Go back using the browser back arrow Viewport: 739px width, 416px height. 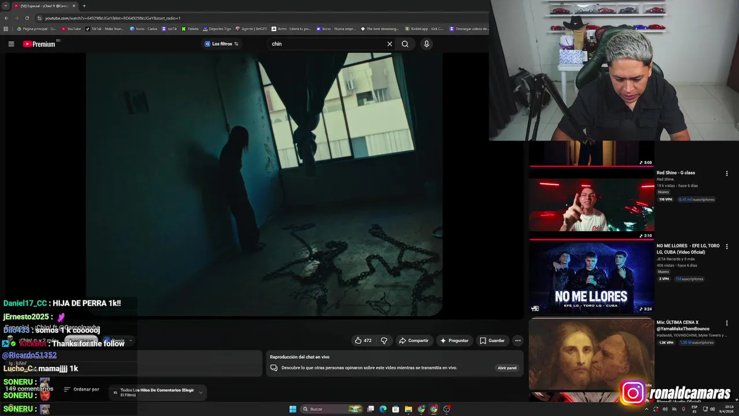pyautogui.click(x=6, y=18)
